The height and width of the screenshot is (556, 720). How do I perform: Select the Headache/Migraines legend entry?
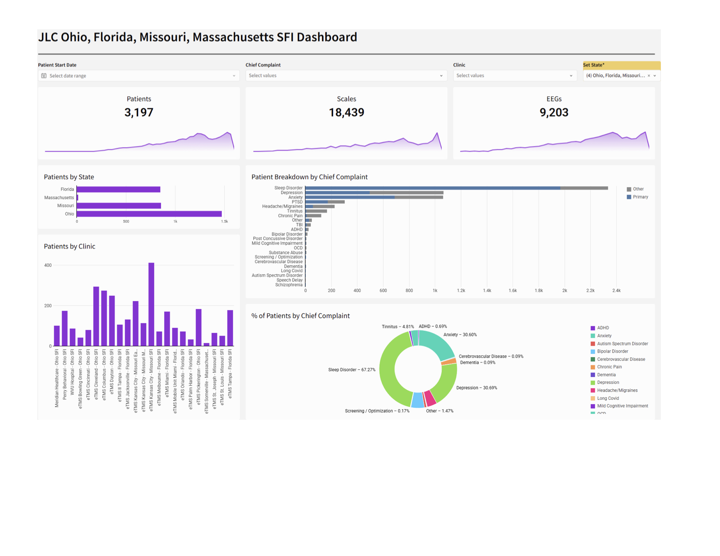(x=617, y=390)
